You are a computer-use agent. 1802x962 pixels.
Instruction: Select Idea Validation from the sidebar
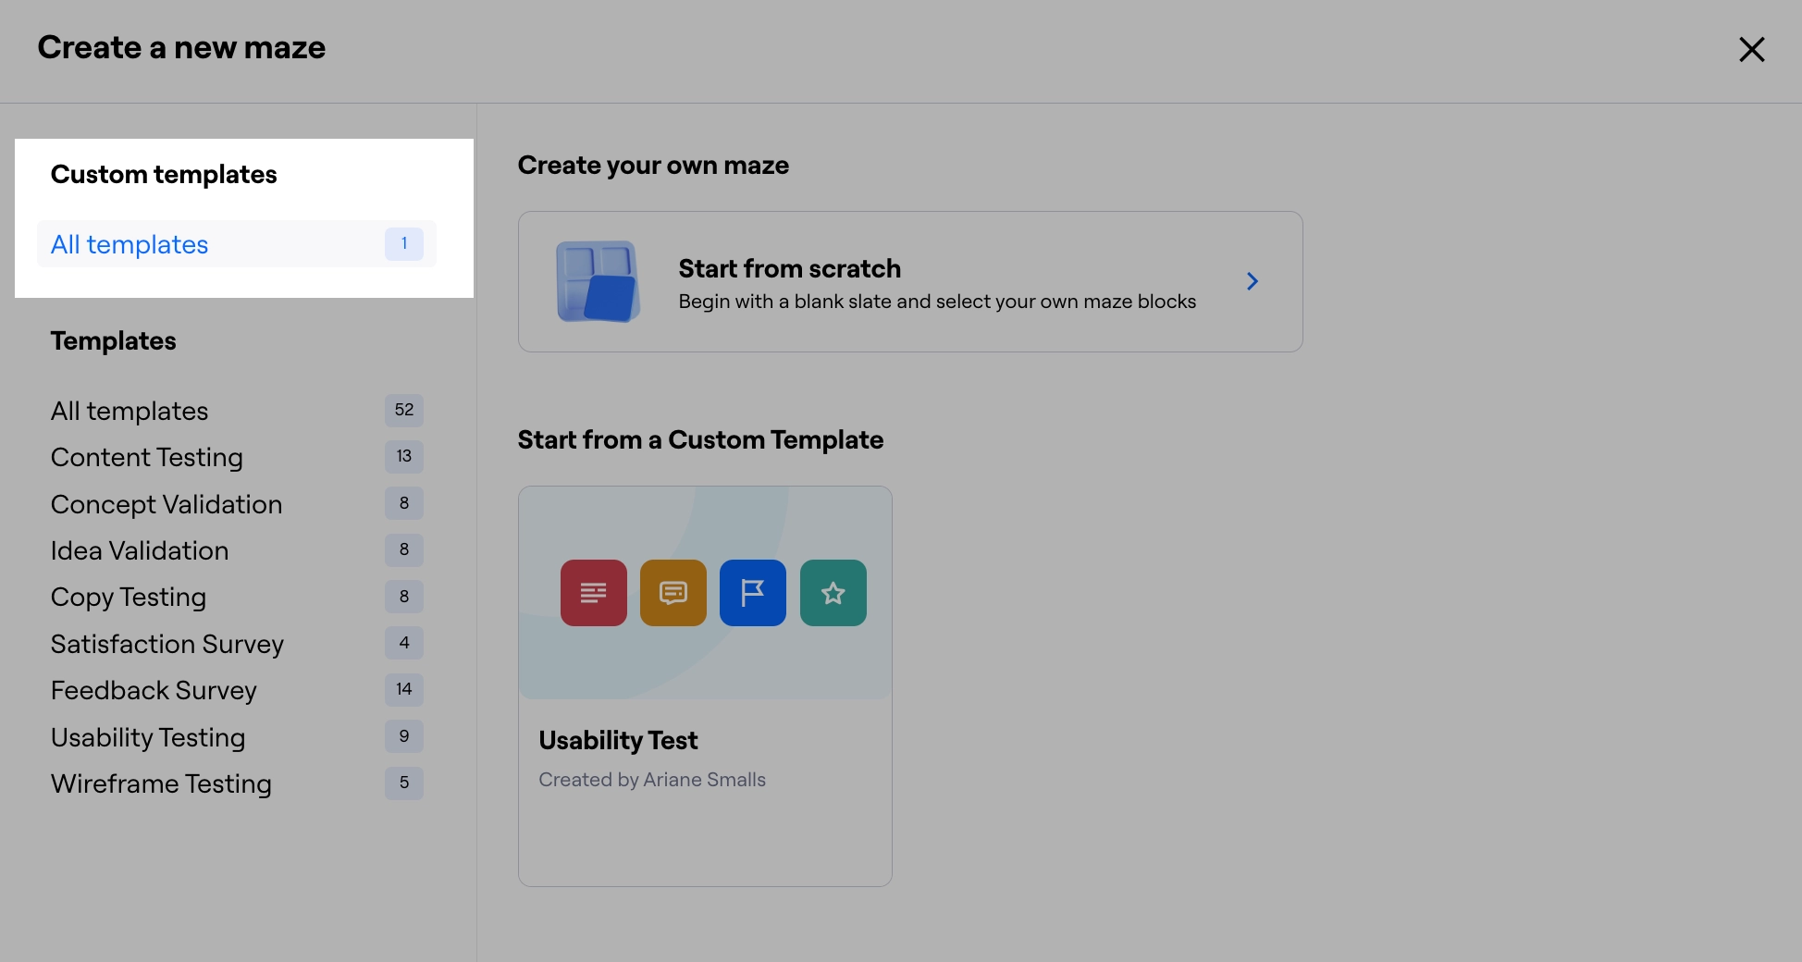tap(140, 550)
